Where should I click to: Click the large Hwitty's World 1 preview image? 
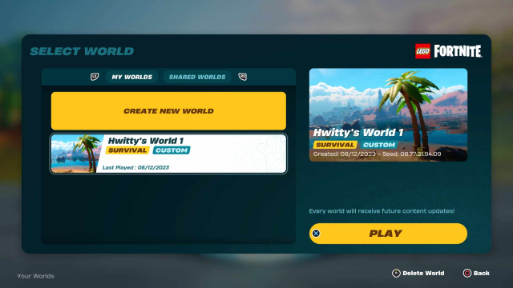[388, 114]
